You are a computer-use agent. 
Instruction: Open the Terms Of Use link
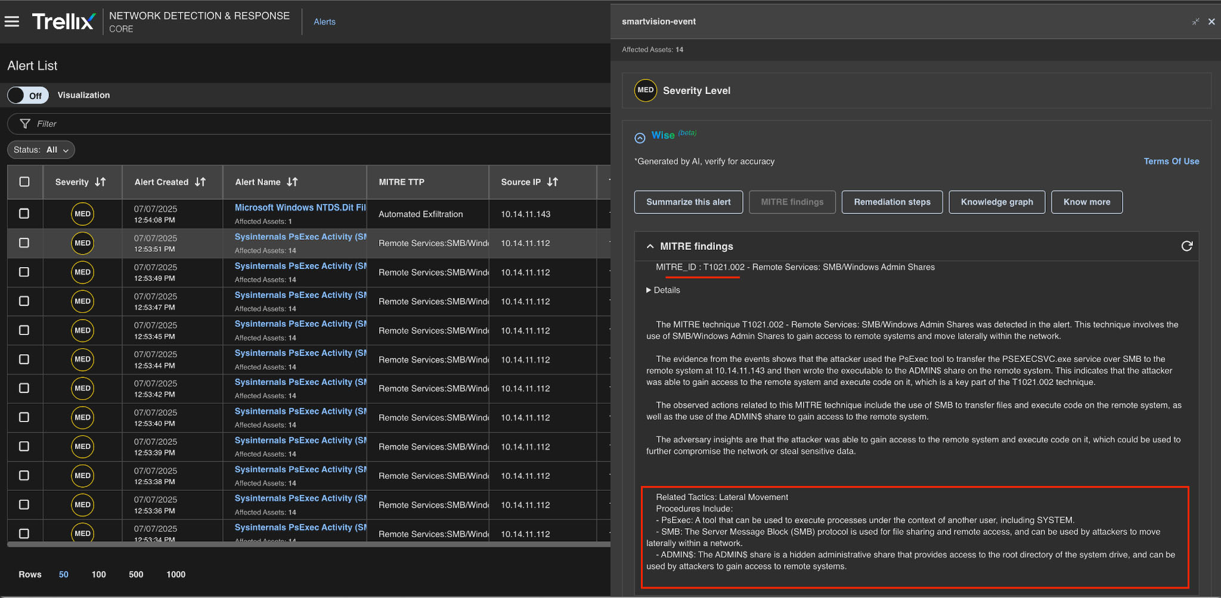(x=1171, y=162)
